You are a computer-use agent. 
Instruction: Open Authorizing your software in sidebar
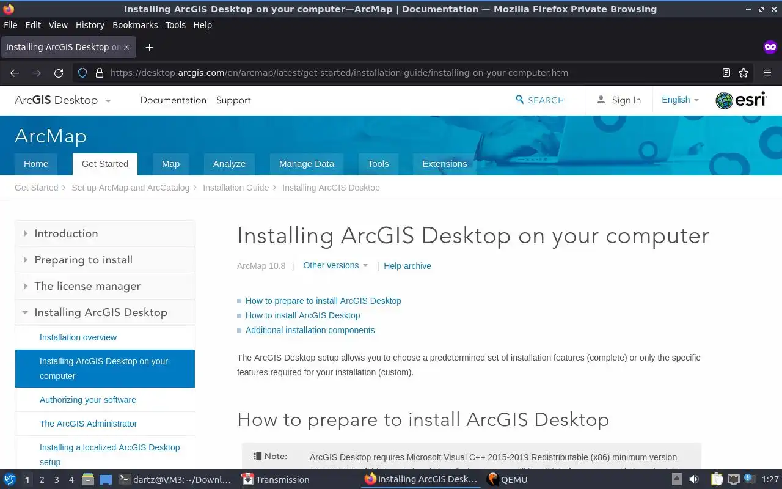88,400
